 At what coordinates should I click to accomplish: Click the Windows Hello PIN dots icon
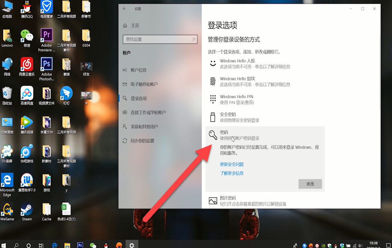(x=213, y=99)
